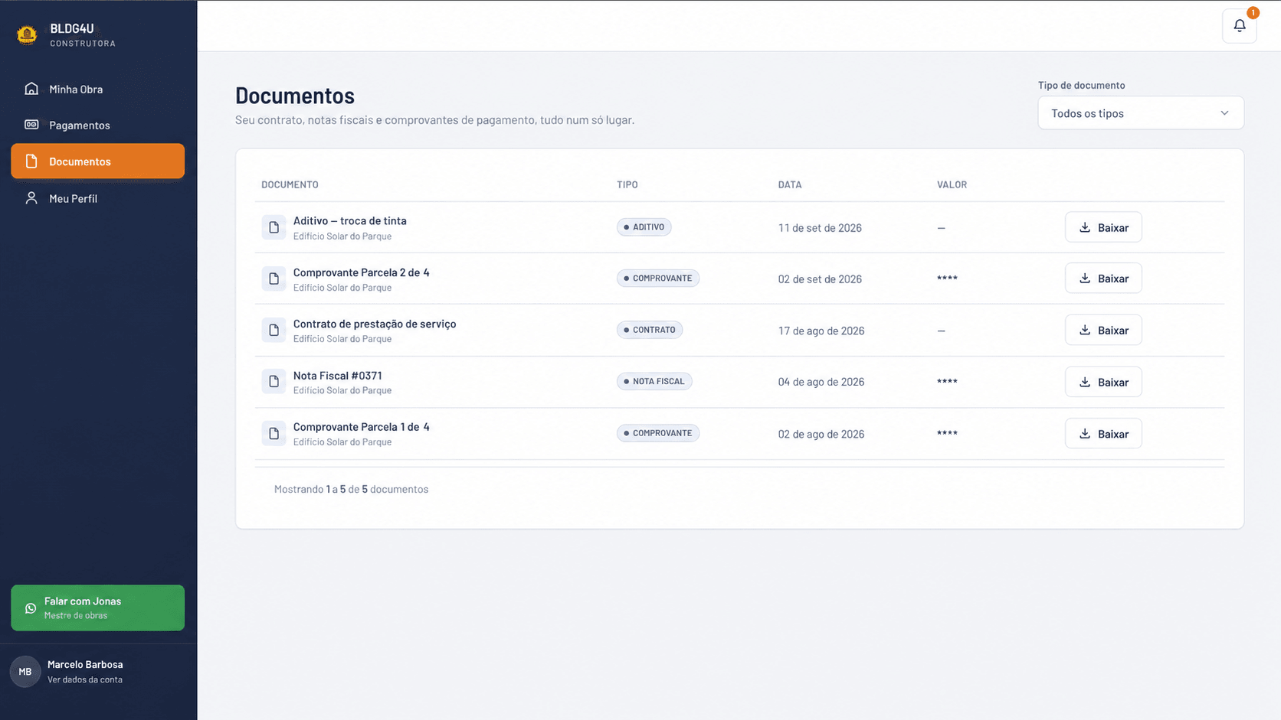
Task: Click the date 17 de ago de 2026
Action: [x=821, y=331]
